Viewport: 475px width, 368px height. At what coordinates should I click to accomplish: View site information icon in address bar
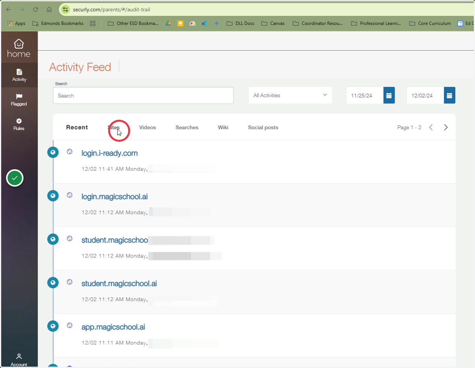click(x=66, y=9)
